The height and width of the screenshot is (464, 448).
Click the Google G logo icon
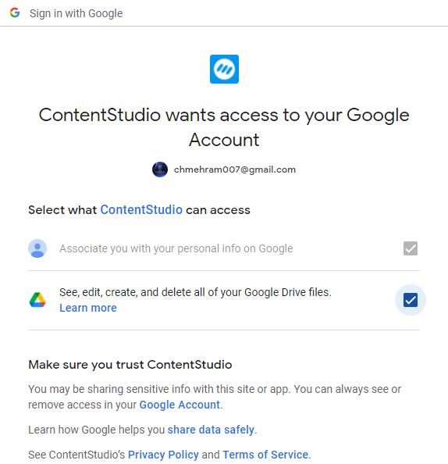coord(15,12)
